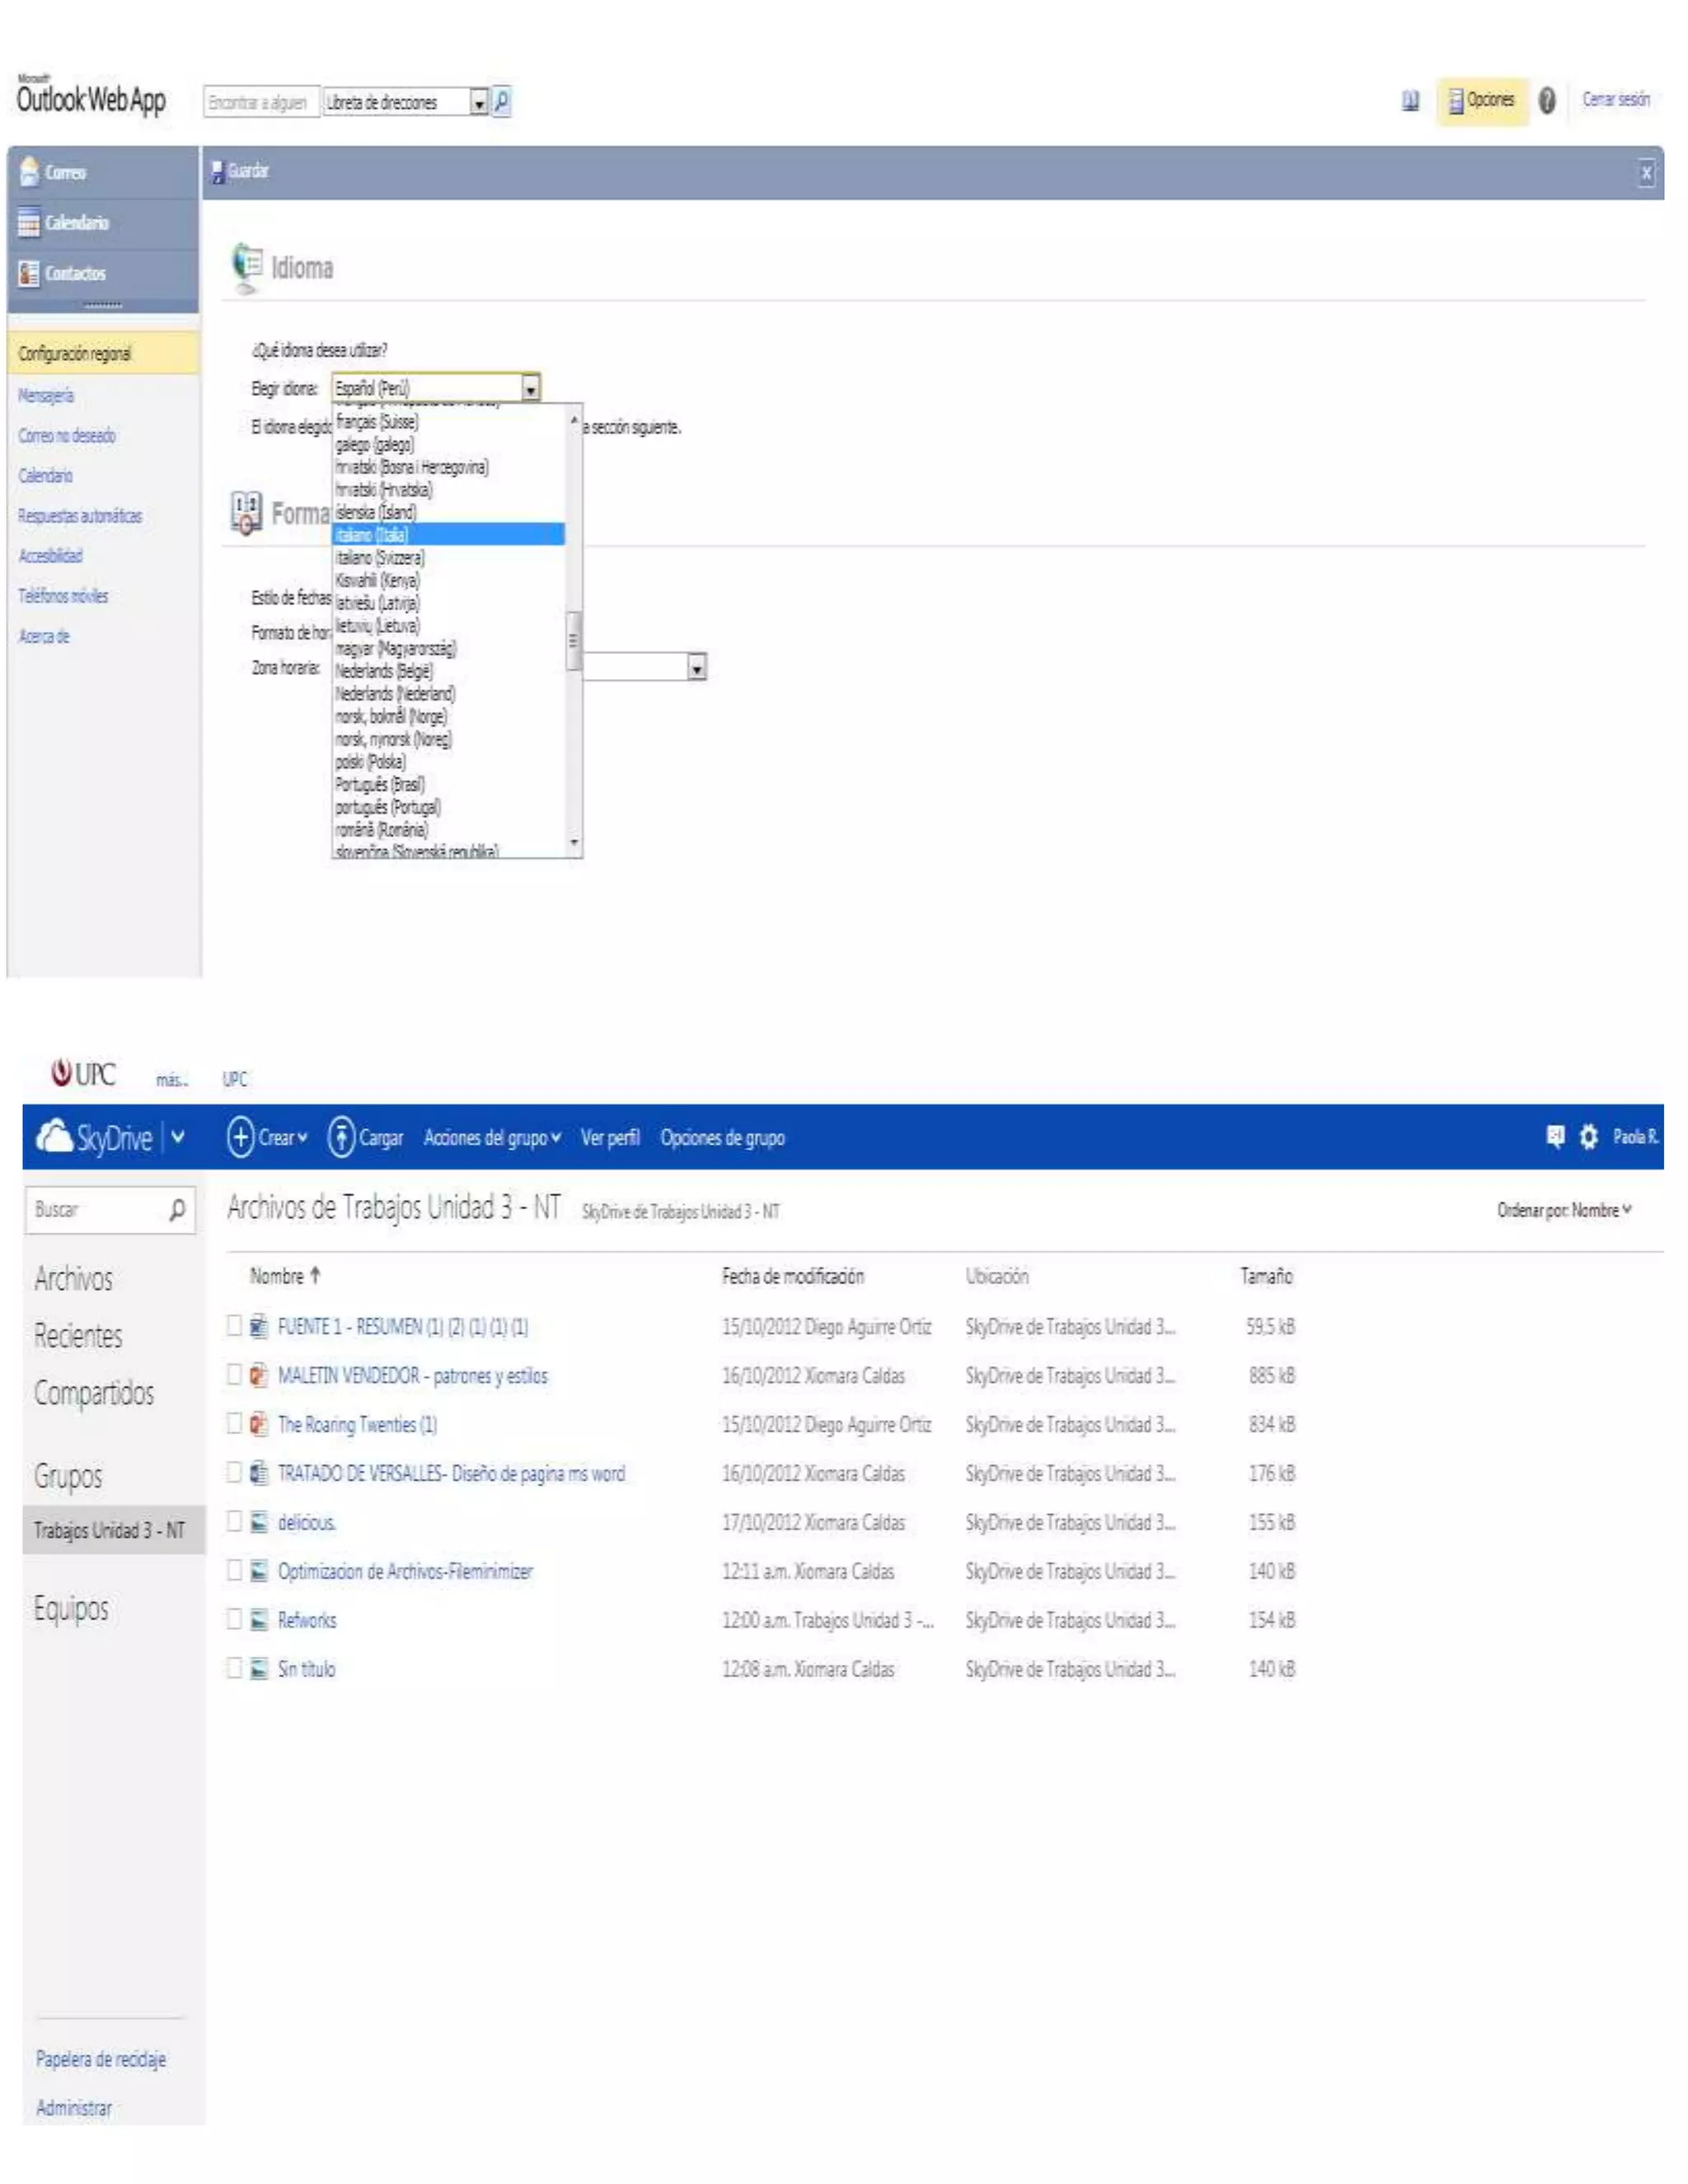Click the Guardar save disk icon

(217, 172)
